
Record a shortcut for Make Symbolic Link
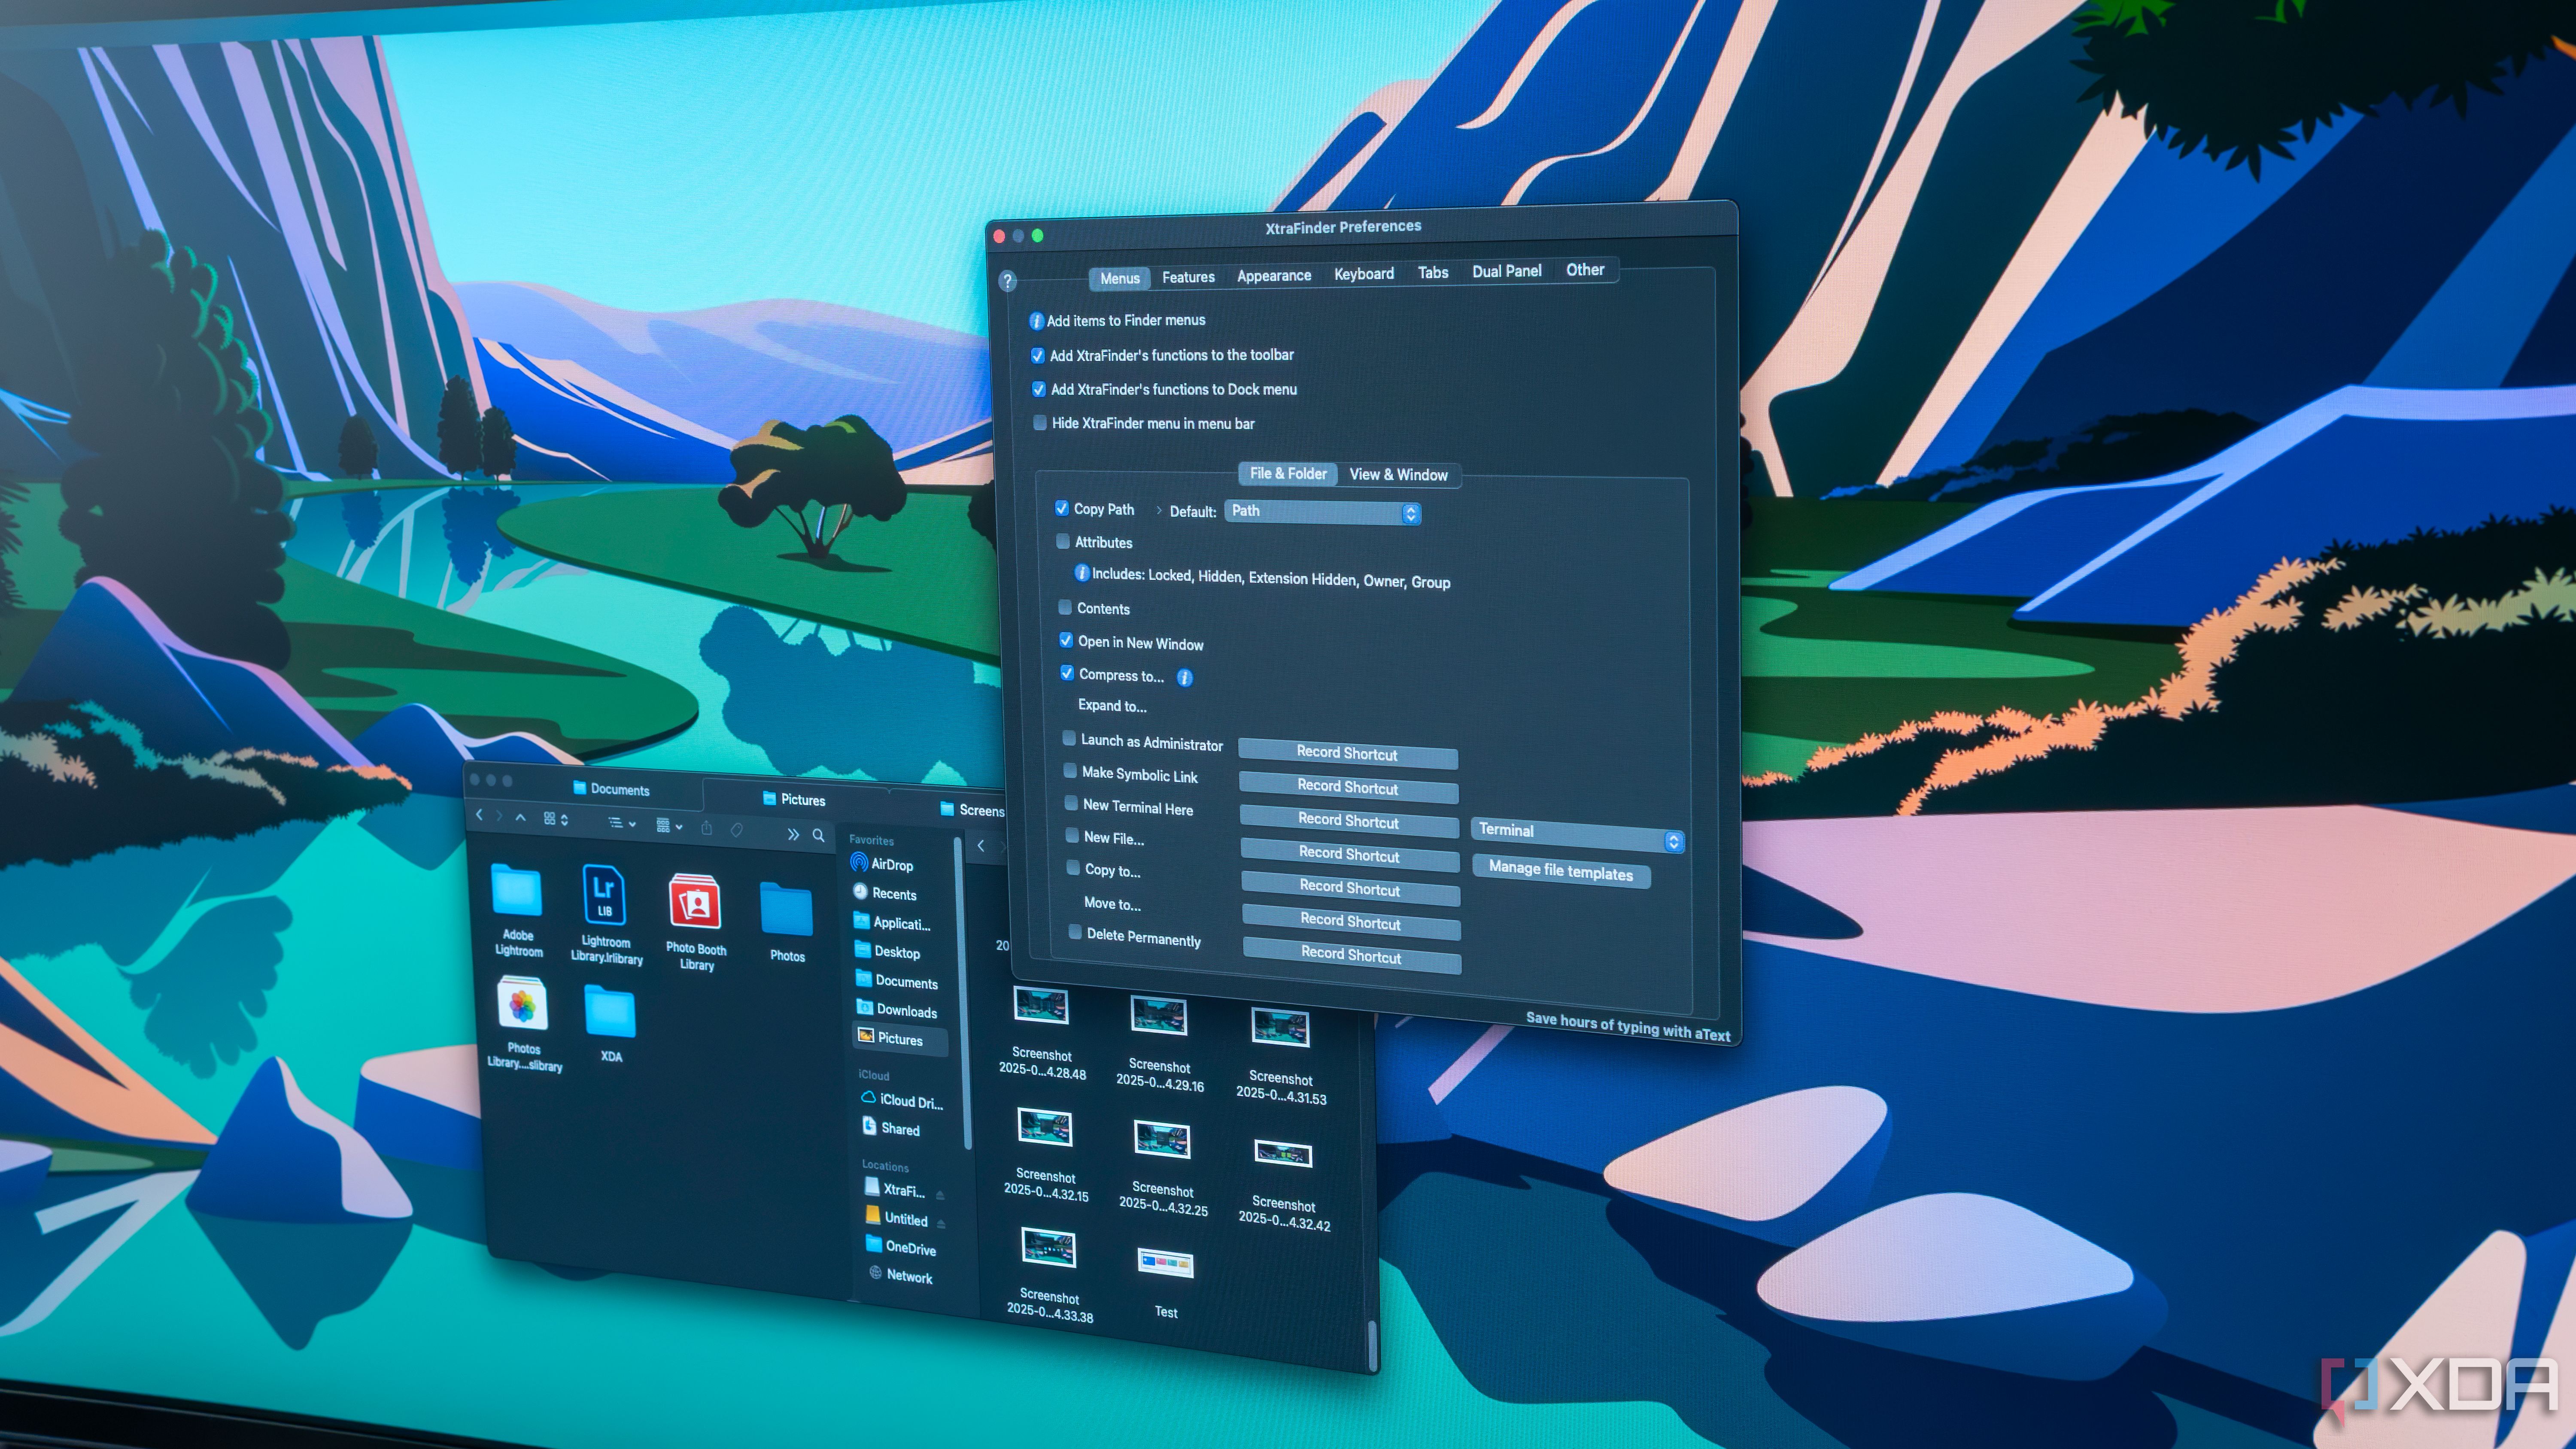pos(1348,789)
